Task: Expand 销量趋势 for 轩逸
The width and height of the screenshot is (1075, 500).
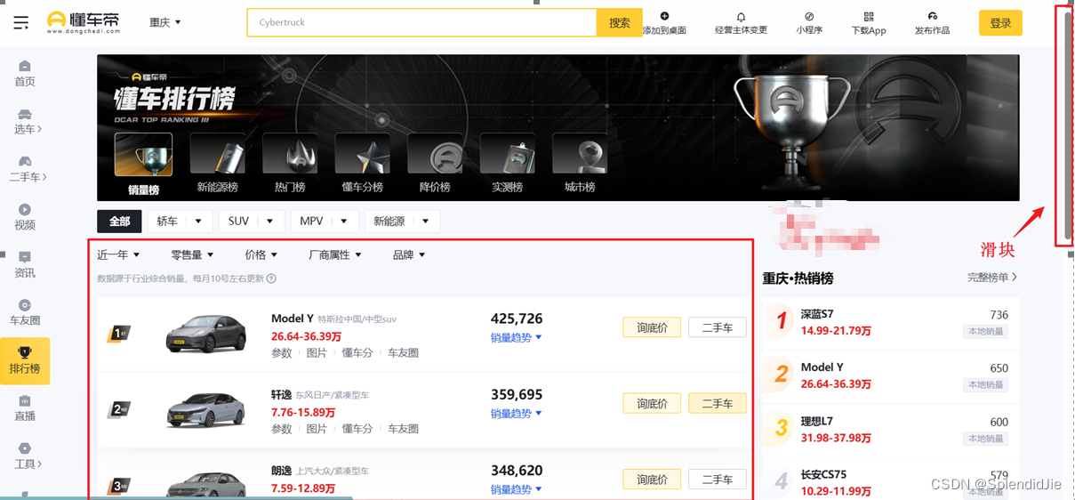Action: (x=517, y=414)
